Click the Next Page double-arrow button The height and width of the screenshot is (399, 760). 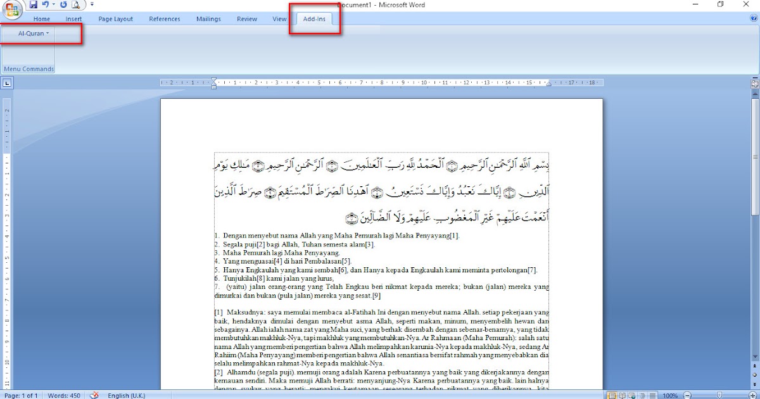[754, 383]
